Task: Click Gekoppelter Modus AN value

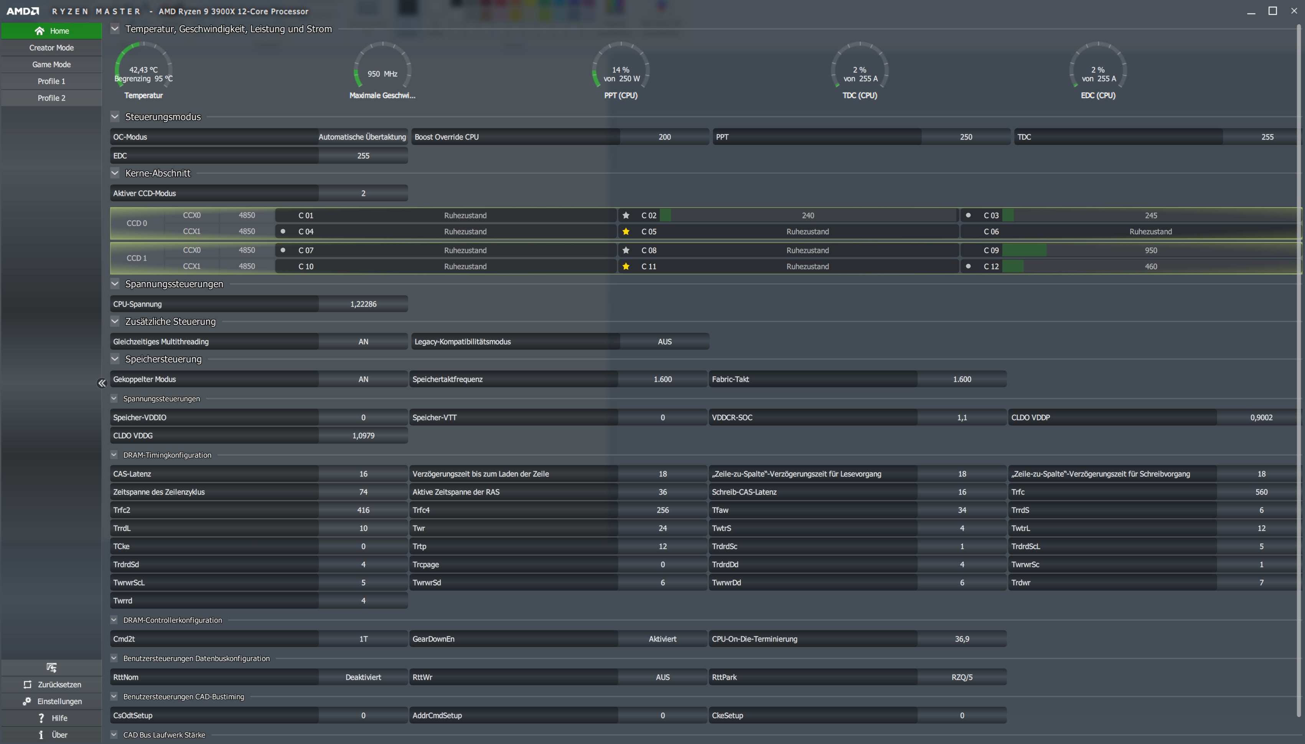Action: 363,379
